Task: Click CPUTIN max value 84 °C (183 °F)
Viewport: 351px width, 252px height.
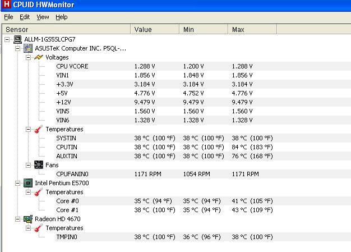Action: click(252, 147)
